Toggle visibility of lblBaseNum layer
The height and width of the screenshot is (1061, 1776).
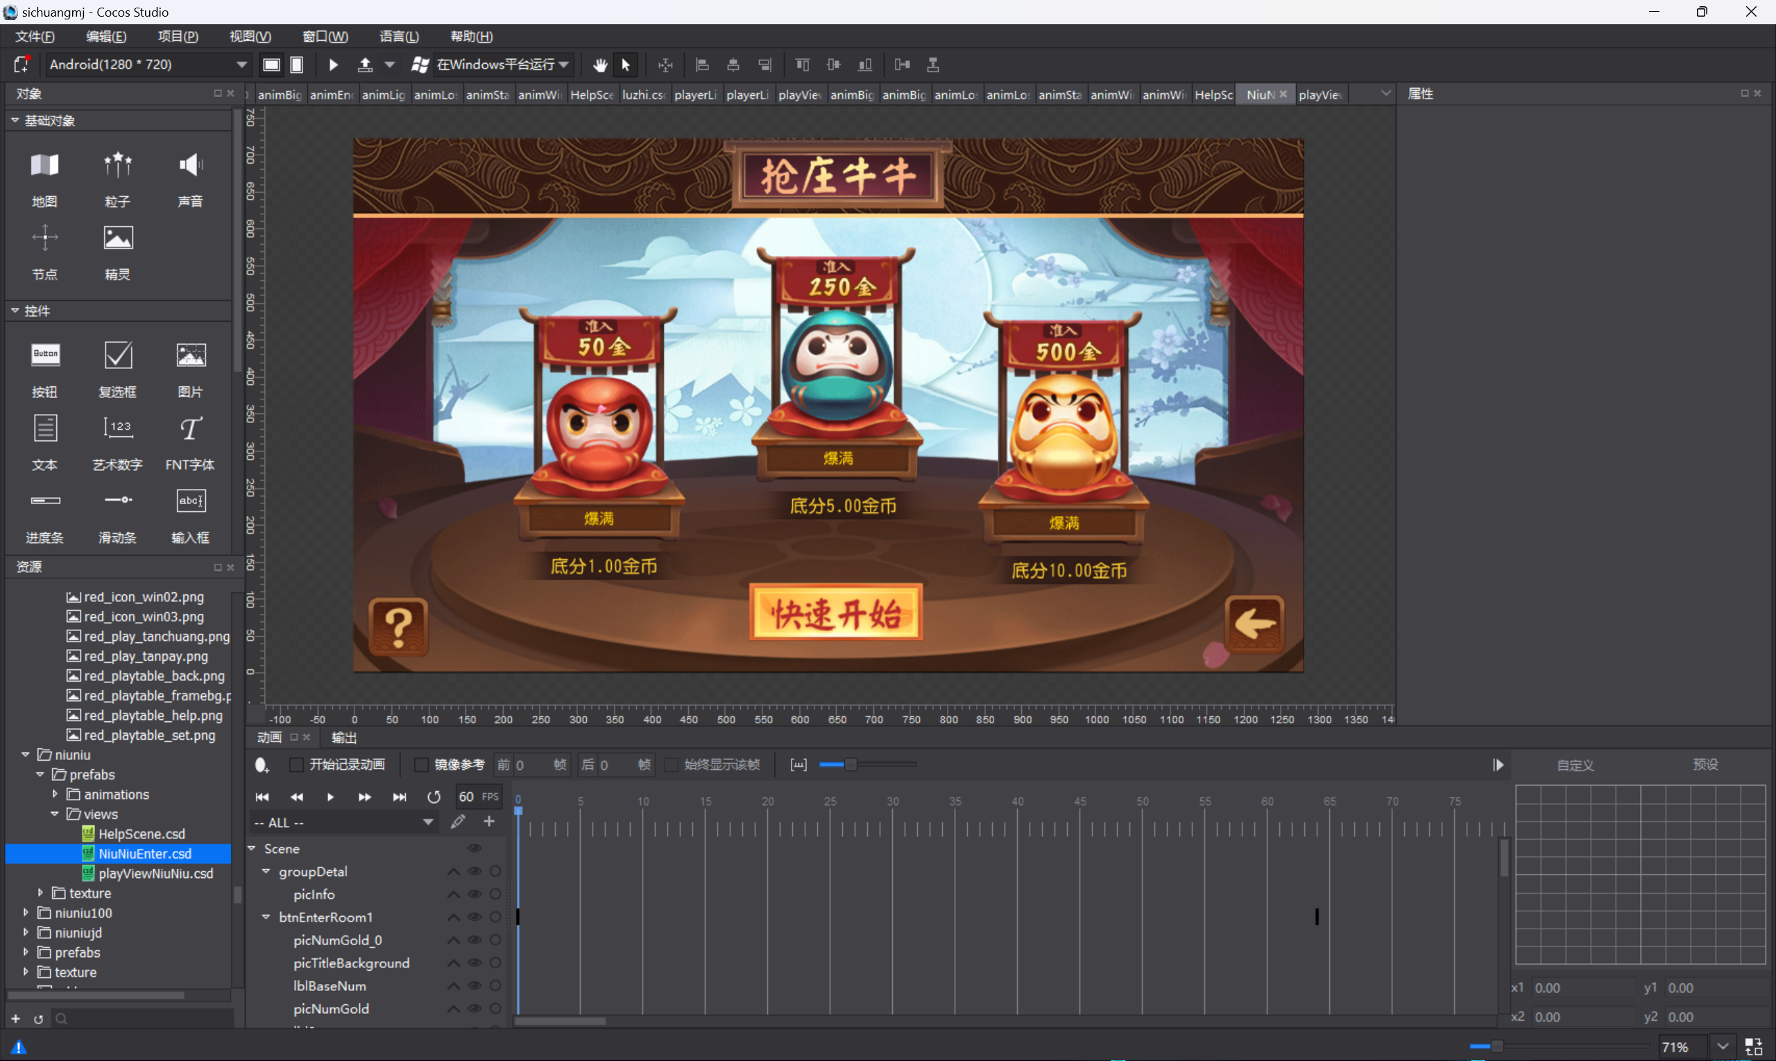(x=475, y=986)
